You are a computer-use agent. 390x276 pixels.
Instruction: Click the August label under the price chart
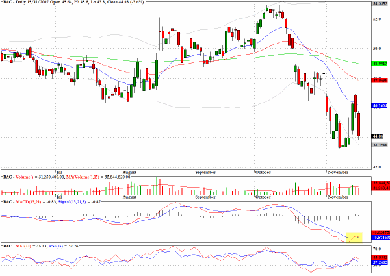(x=129, y=172)
